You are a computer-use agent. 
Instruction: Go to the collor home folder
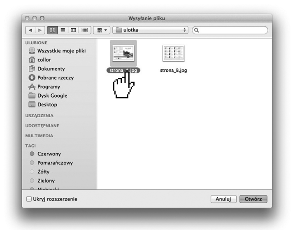click(x=44, y=60)
